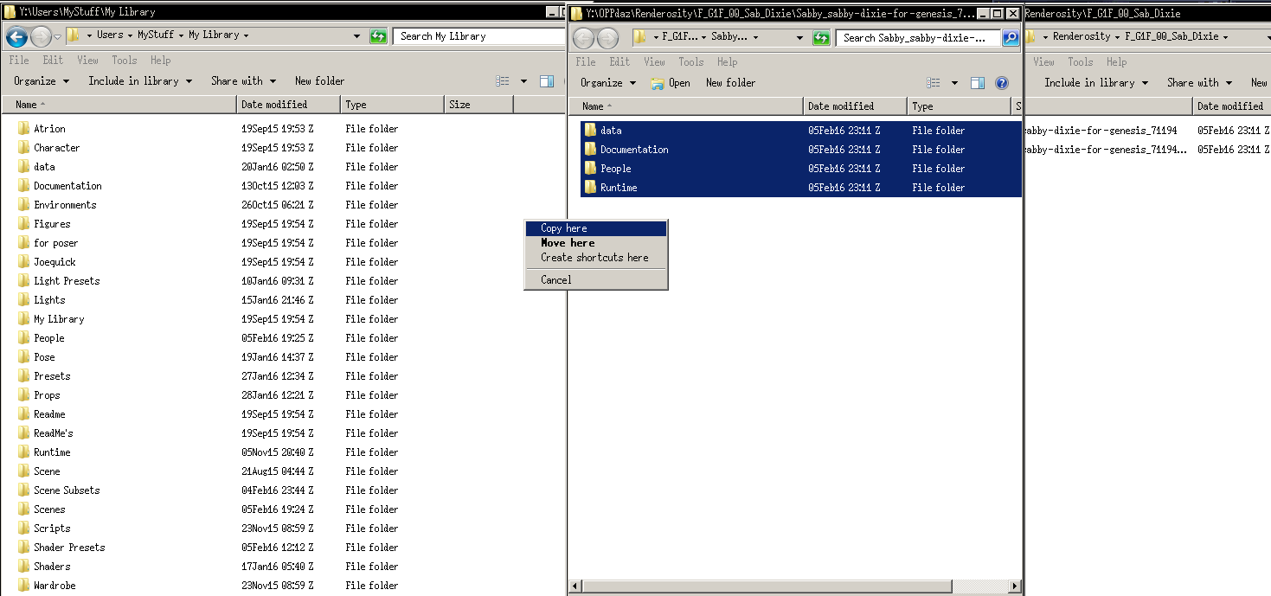
Task: Open Include in library dropdown in background Sab_Dixie window
Action: coord(1096,83)
